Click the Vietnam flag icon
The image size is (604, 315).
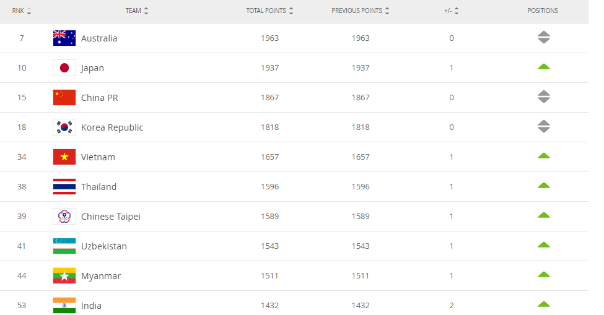tap(64, 157)
